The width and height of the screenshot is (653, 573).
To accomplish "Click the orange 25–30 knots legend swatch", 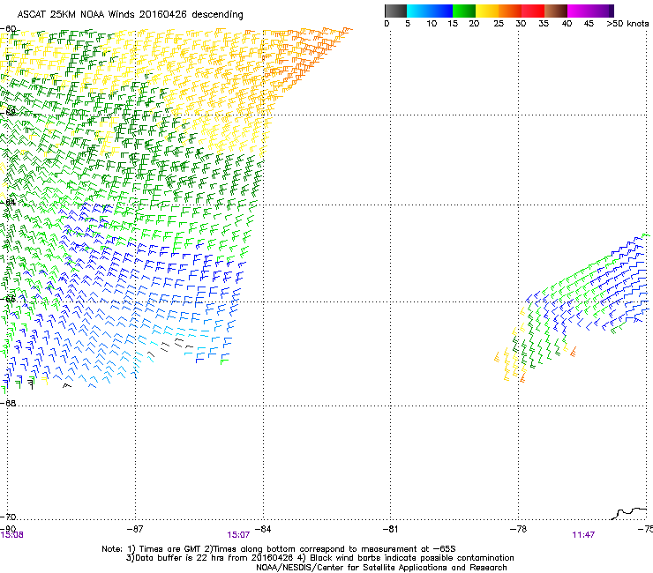I will (x=510, y=11).
